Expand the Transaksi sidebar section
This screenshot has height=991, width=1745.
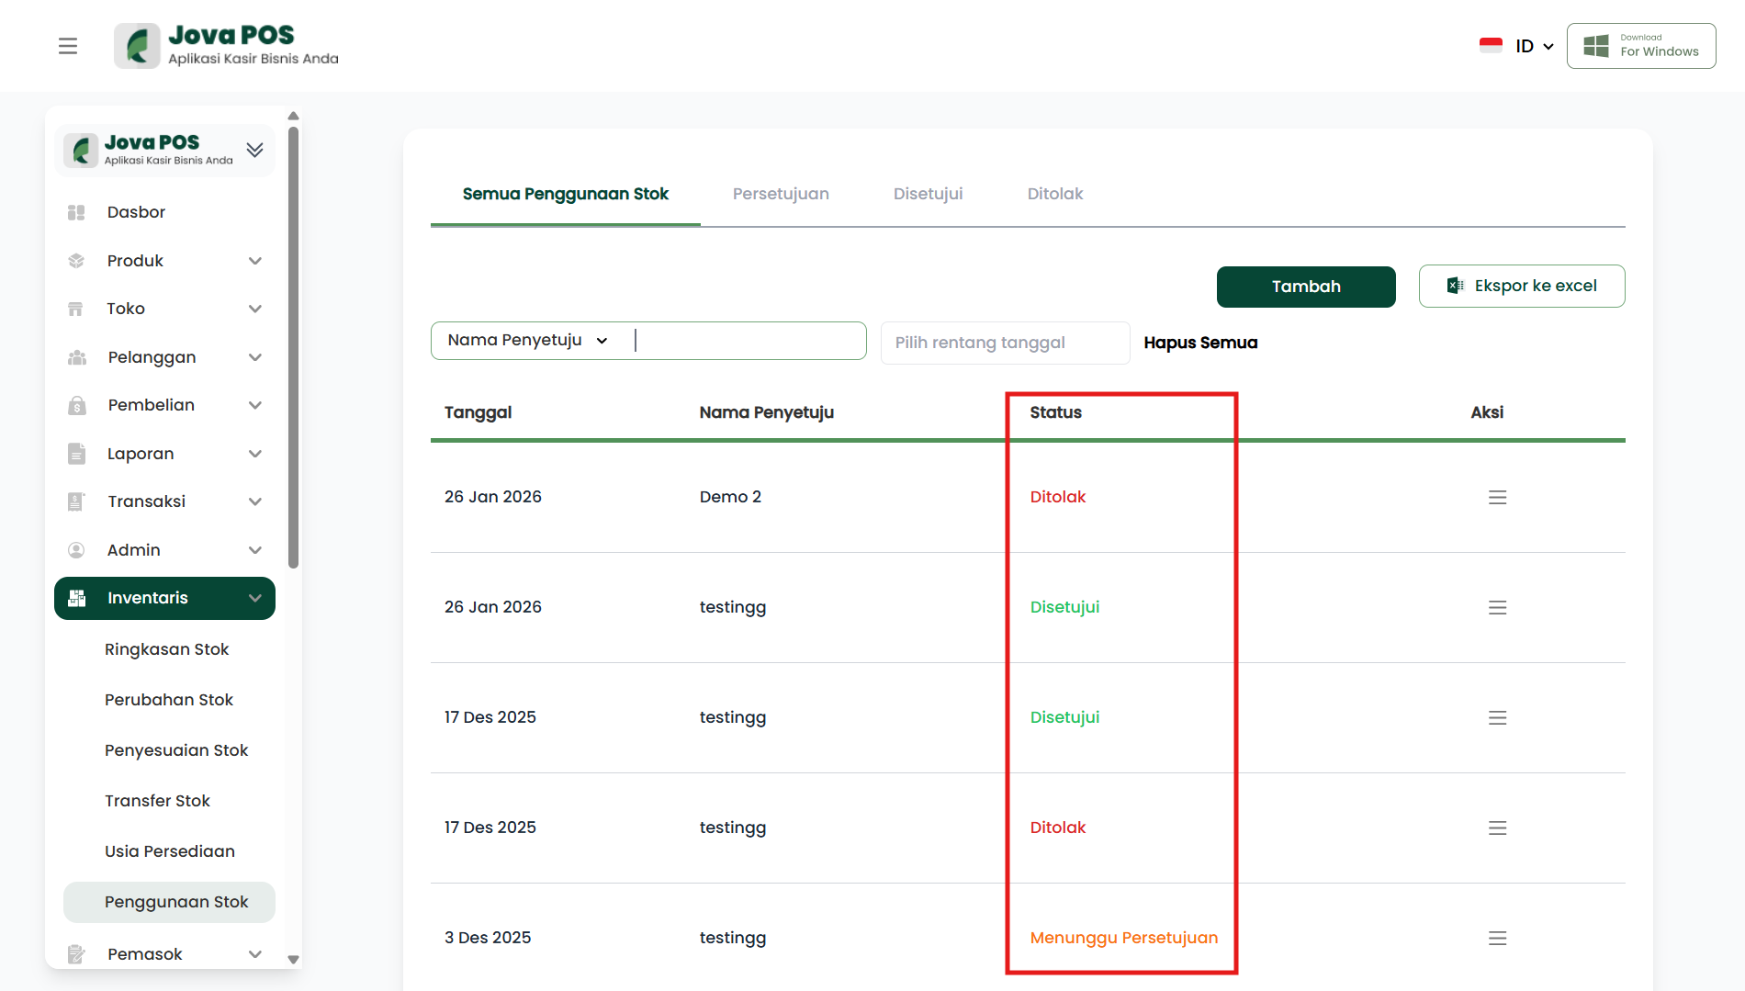[255, 501]
